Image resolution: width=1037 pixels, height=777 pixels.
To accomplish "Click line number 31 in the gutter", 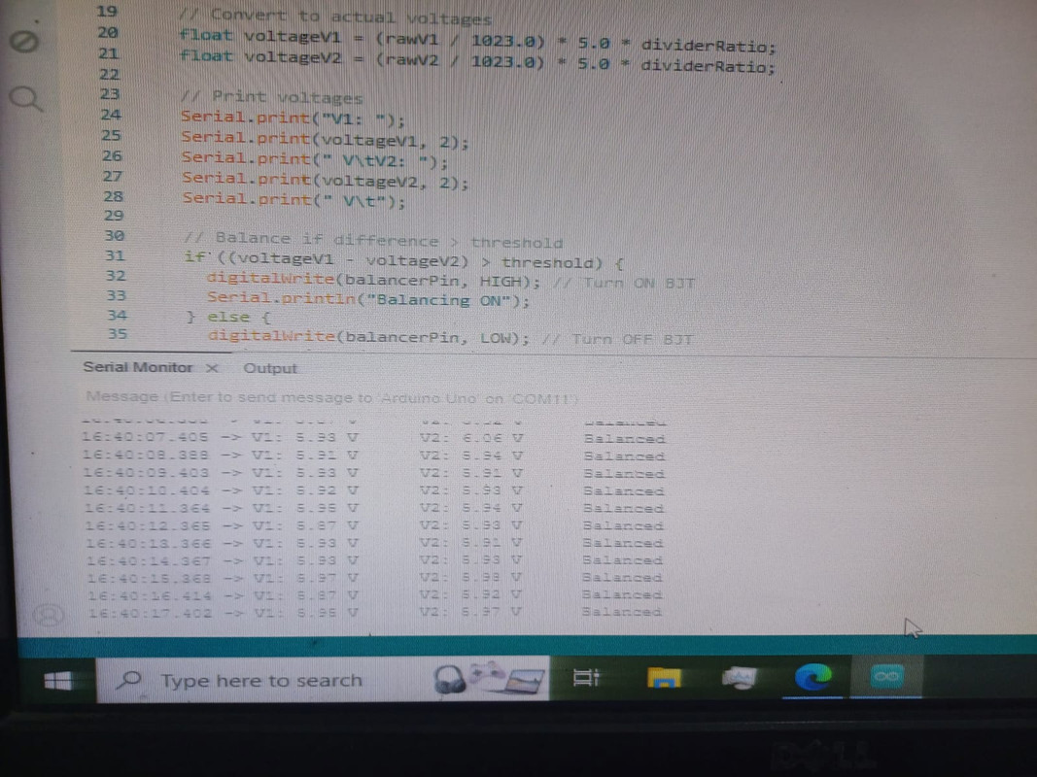I will [x=115, y=255].
